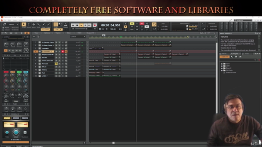Select the Project export radio button
262x147 pixels.
(x=3, y=28)
